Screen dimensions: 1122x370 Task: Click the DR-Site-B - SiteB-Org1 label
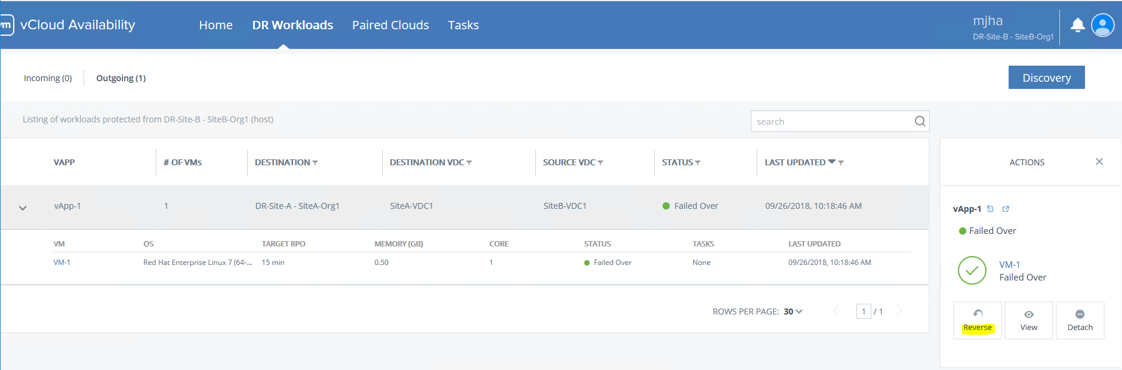coord(1013,37)
